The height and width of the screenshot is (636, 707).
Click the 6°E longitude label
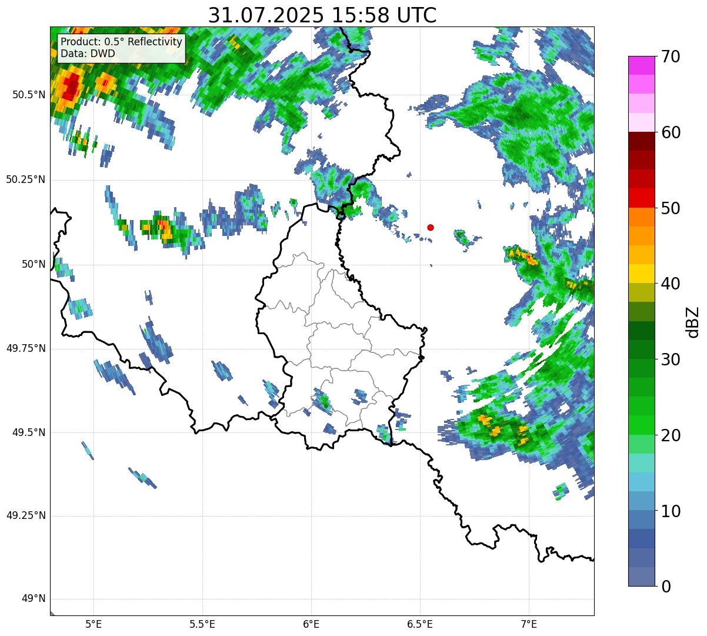(x=311, y=624)
